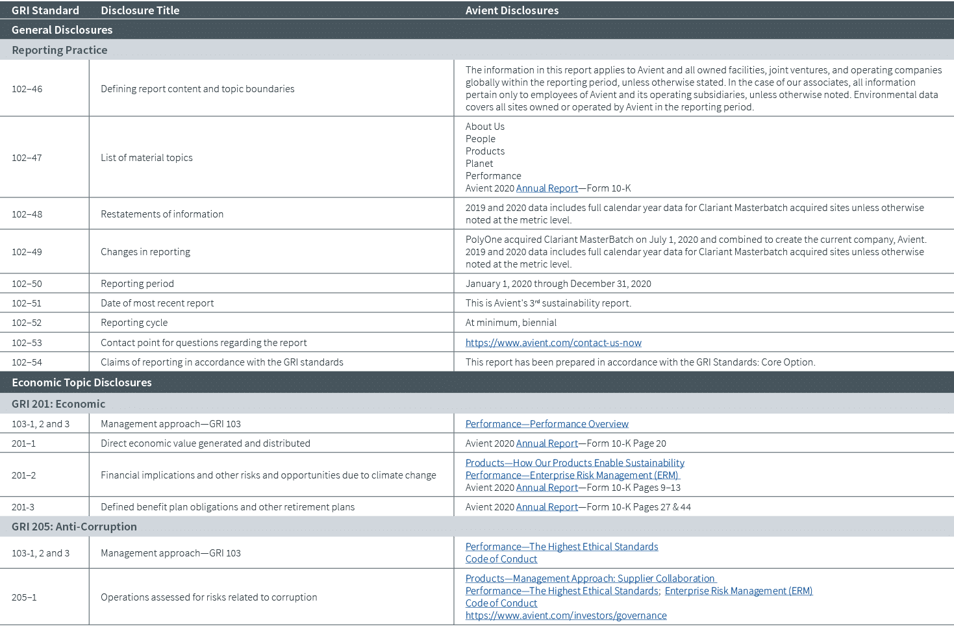
Task: Click the GRI Standard column header
Action: tap(45, 10)
